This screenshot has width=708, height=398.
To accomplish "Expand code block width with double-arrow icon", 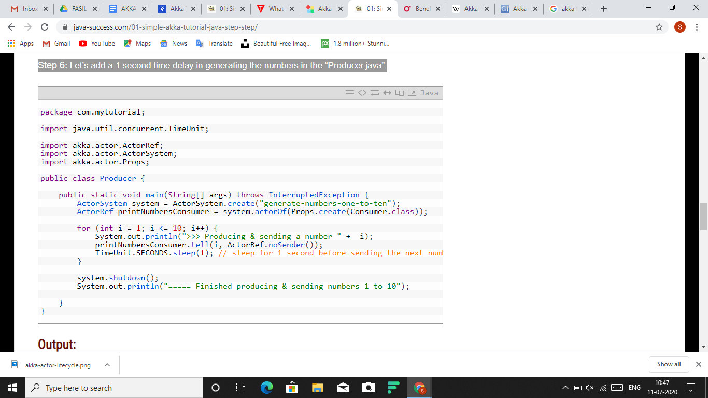I will pos(387,93).
